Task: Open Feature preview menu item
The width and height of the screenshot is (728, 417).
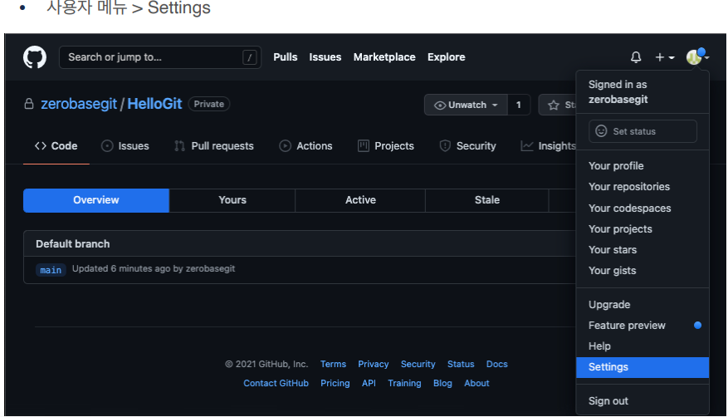Action: click(642, 326)
